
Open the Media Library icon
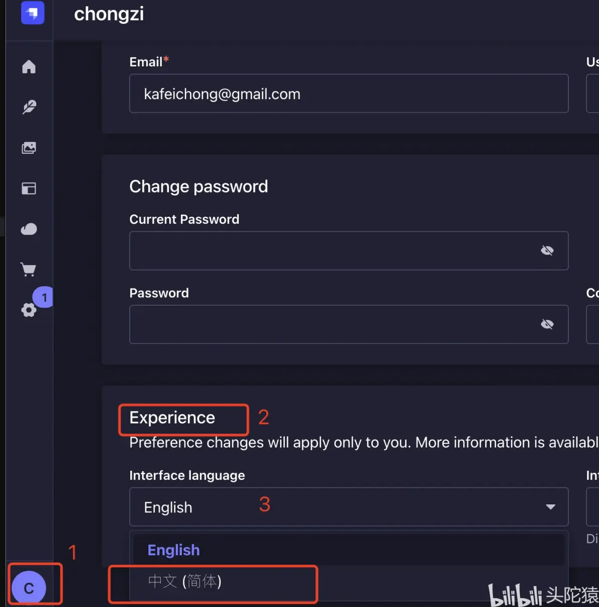29,148
